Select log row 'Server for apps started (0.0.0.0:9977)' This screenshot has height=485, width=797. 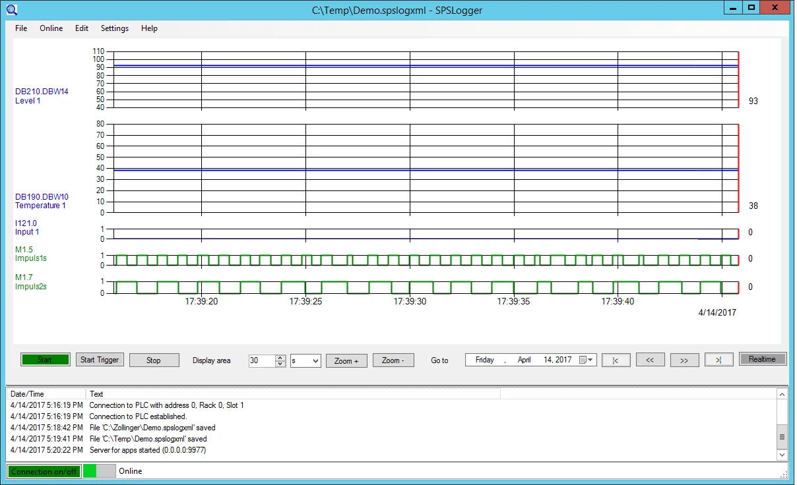tap(391, 450)
